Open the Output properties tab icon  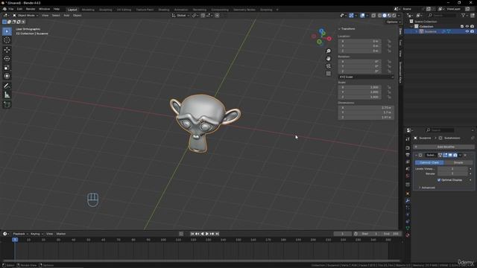(408, 155)
